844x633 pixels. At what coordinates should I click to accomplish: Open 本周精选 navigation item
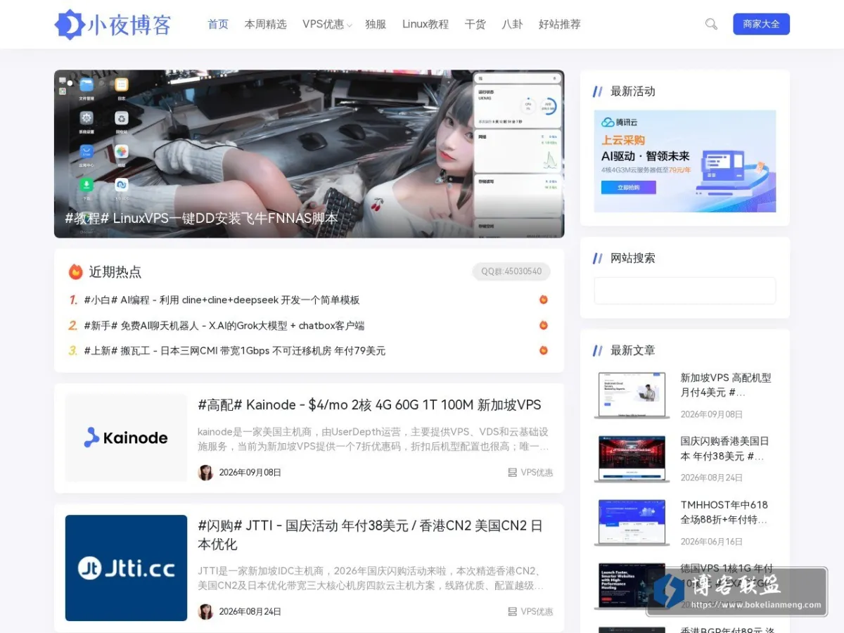tap(266, 24)
